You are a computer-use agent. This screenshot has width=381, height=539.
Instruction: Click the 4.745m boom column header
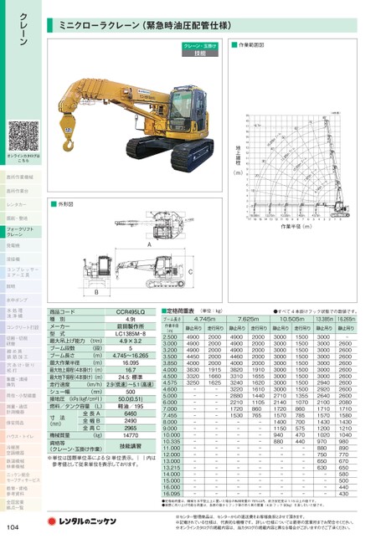[x=204, y=319]
